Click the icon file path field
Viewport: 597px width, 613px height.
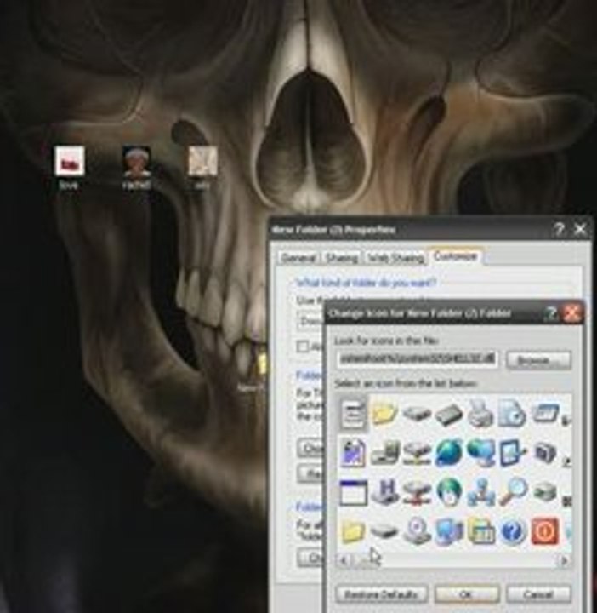pos(417,359)
